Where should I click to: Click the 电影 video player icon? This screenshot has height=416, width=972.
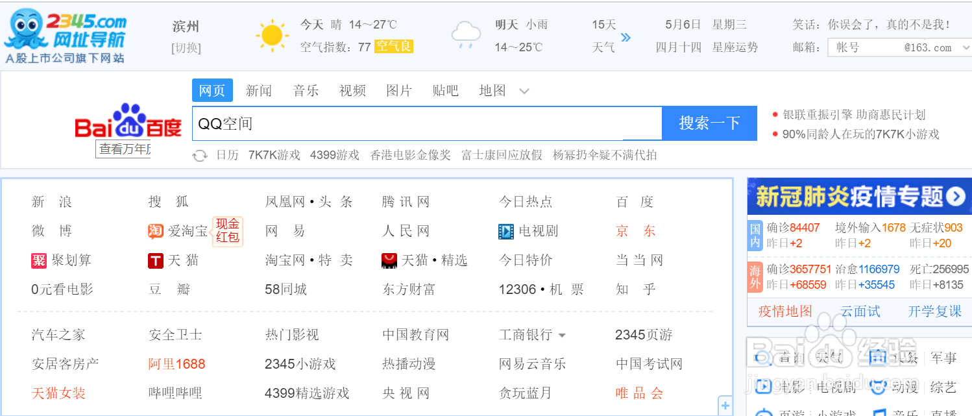pyautogui.click(x=764, y=387)
